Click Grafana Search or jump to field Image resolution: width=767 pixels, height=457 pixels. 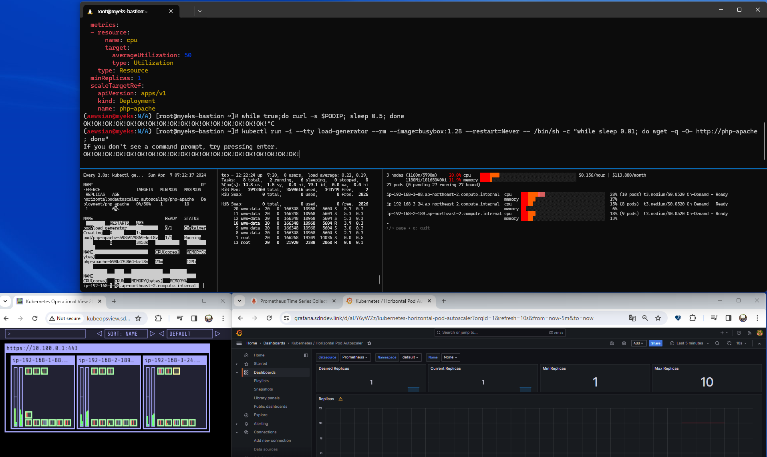(x=500, y=332)
